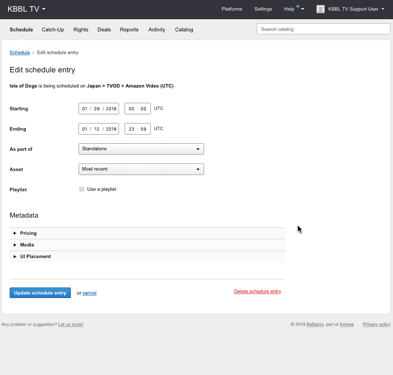
Task: Click the Ending time field
Action: 138,129
